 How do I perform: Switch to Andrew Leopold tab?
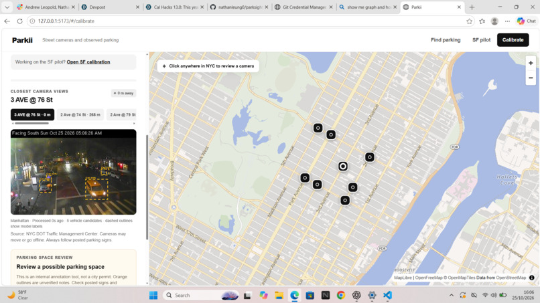tap(46, 7)
